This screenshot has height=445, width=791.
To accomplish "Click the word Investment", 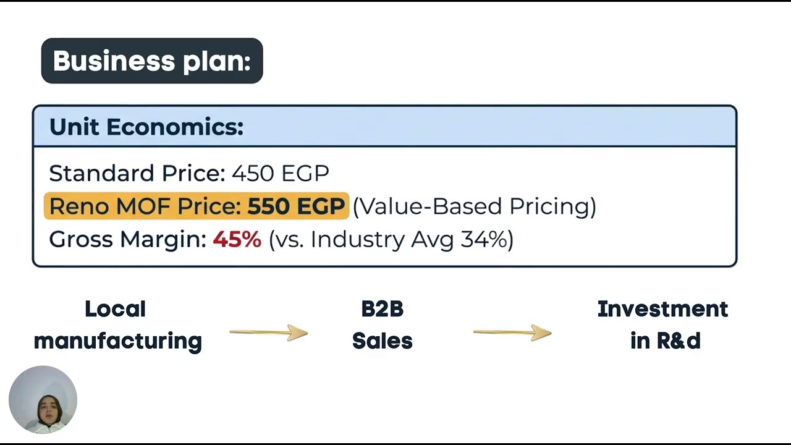I will [x=662, y=309].
